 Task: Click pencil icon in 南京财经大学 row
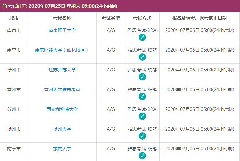142,57
